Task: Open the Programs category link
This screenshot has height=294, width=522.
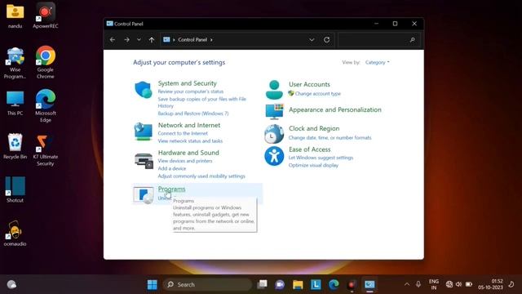Action: (x=171, y=189)
